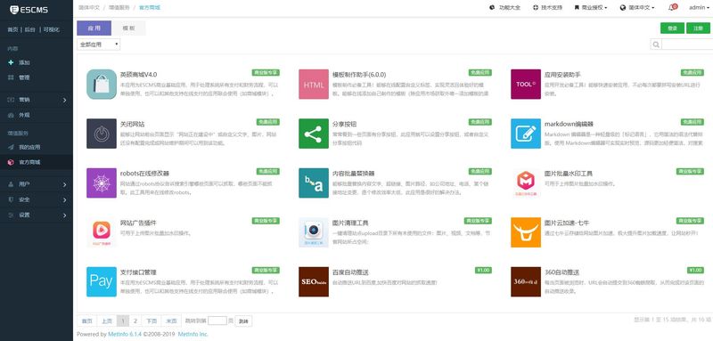Click the 末页 pagination button
713x341 pixels.
coord(171,321)
